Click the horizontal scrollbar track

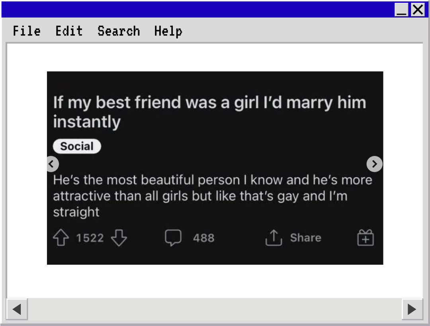click(215, 309)
